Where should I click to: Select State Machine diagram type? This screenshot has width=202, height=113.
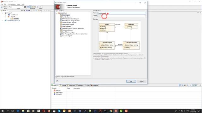68,32
